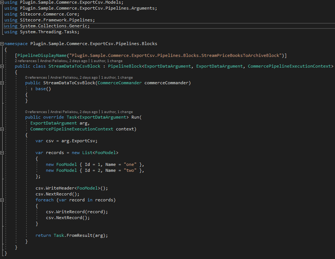Collapse the StreamDataToCsvBlock class outlining toggle
Screen dimensions: 335x259
2,67
